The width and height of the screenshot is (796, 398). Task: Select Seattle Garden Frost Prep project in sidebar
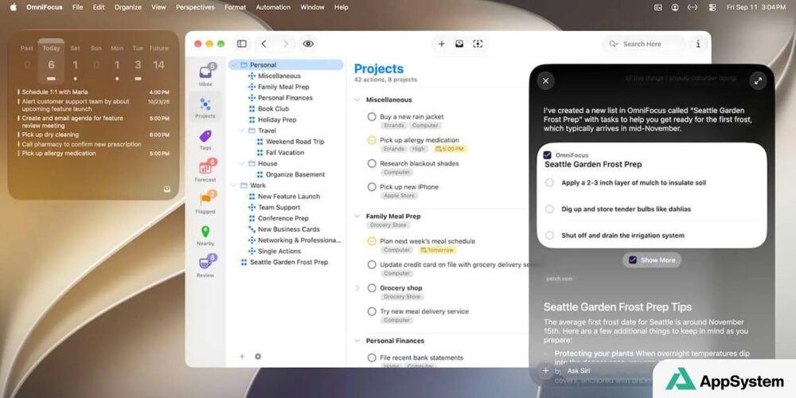289,263
